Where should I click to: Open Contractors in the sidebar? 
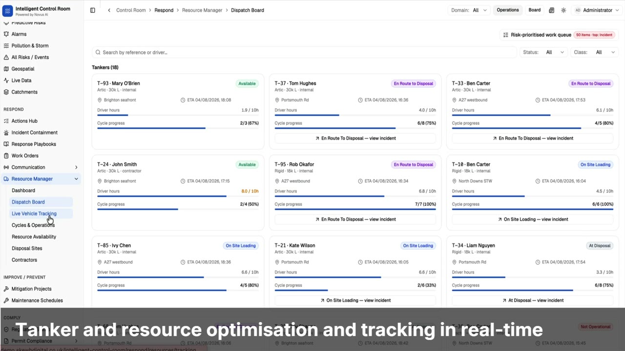click(24, 260)
